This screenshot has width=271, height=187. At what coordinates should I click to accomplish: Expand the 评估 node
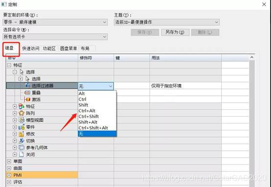coord(9,182)
